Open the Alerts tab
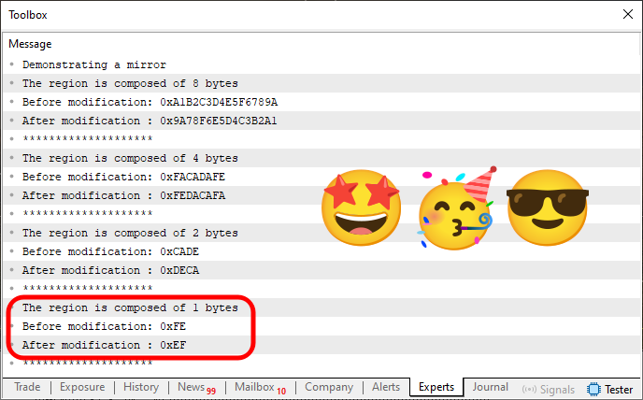This screenshot has width=643, height=400. (x=386, y=387)
